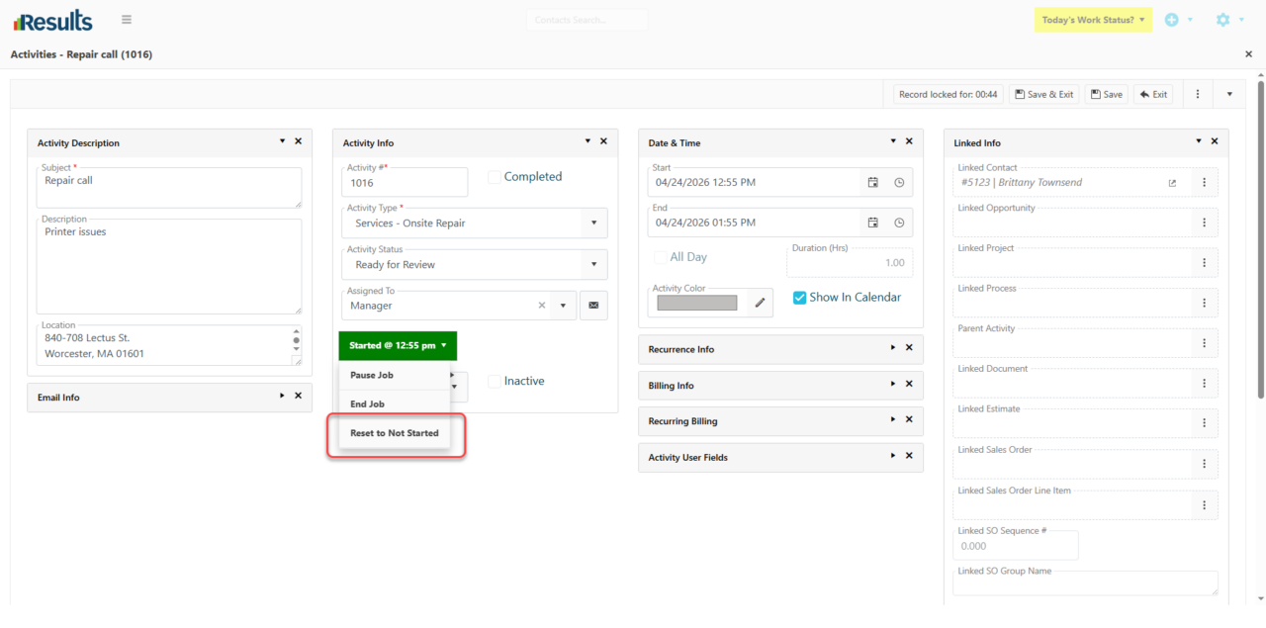Click the Results logo

pos(52,20)
